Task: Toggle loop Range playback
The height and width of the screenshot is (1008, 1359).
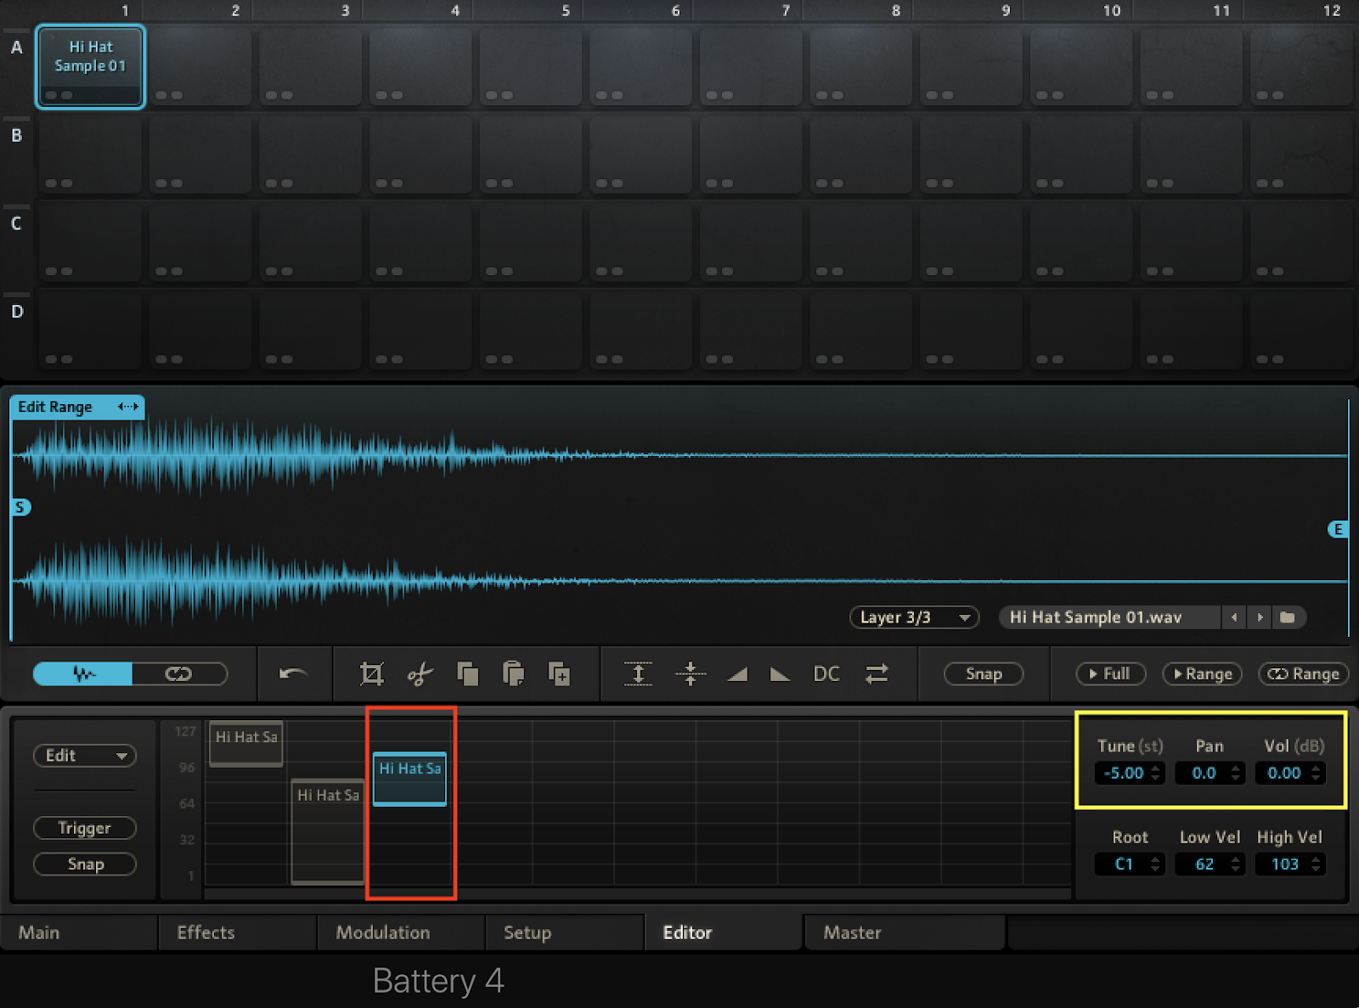Action: [x=1304, y=673]
